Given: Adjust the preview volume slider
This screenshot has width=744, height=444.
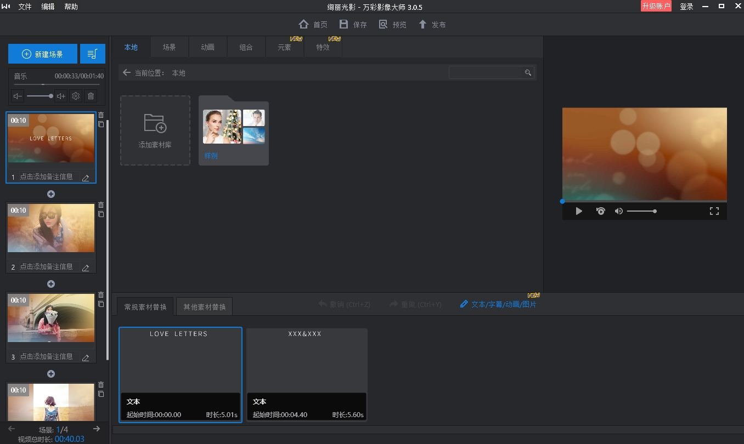Looking at the screenshot, I should click(x=642, y=211).
